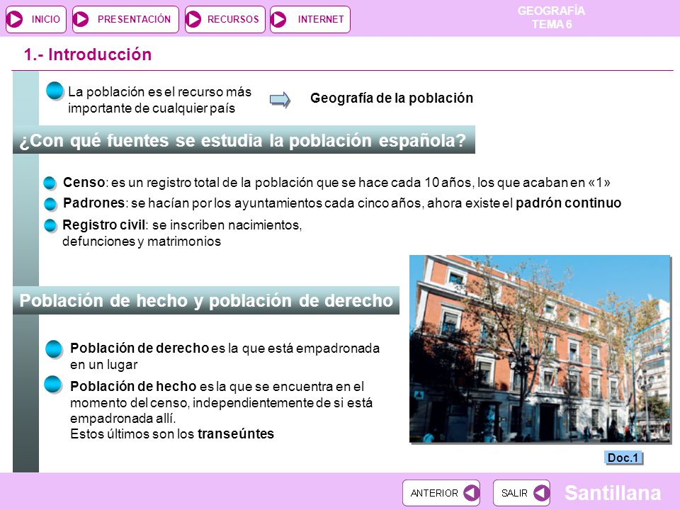Click the blue bullet beside Padrones
This screenshot has height=510, width=680.
[50, 204]
